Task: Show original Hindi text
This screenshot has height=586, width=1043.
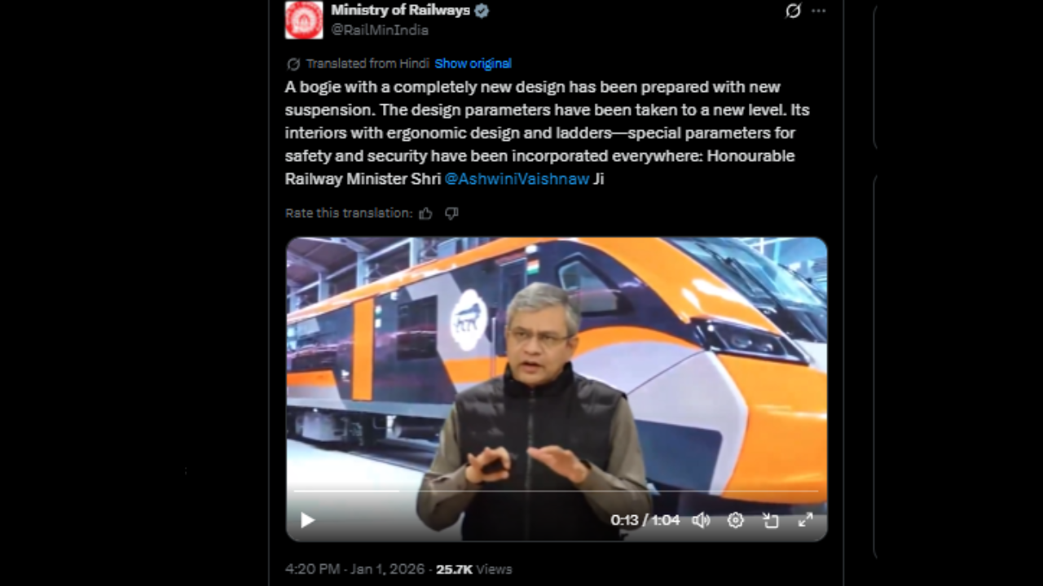Action: [473, 63]
